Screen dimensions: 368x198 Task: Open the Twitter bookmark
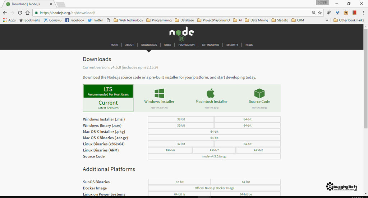[x=95, y=20]
